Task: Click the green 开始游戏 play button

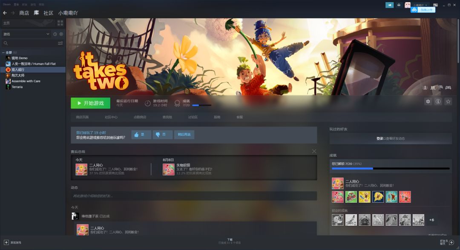Action: tap(90, 103)
